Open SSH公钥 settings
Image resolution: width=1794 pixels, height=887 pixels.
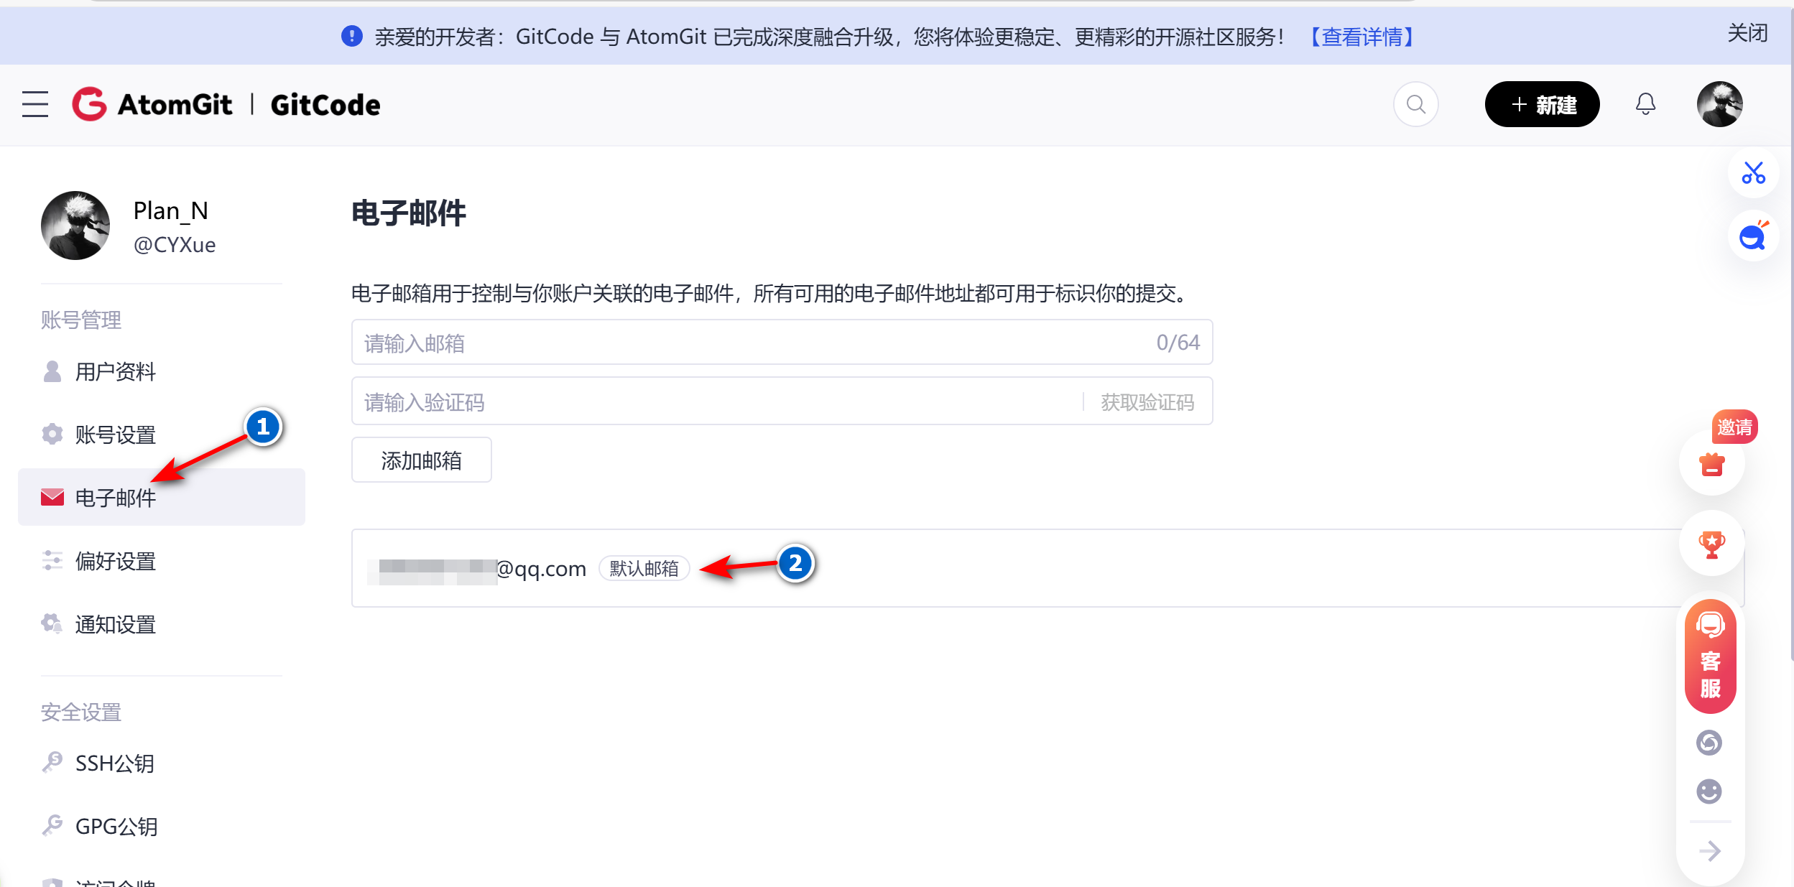(x=114, y=763)
